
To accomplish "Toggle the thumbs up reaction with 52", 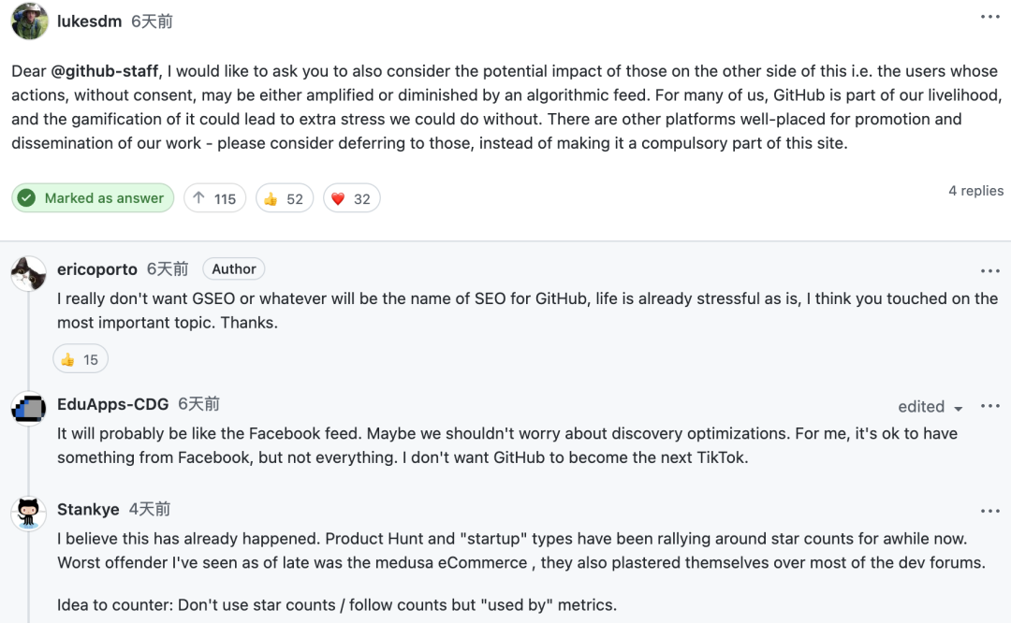I will pos(284,198).
